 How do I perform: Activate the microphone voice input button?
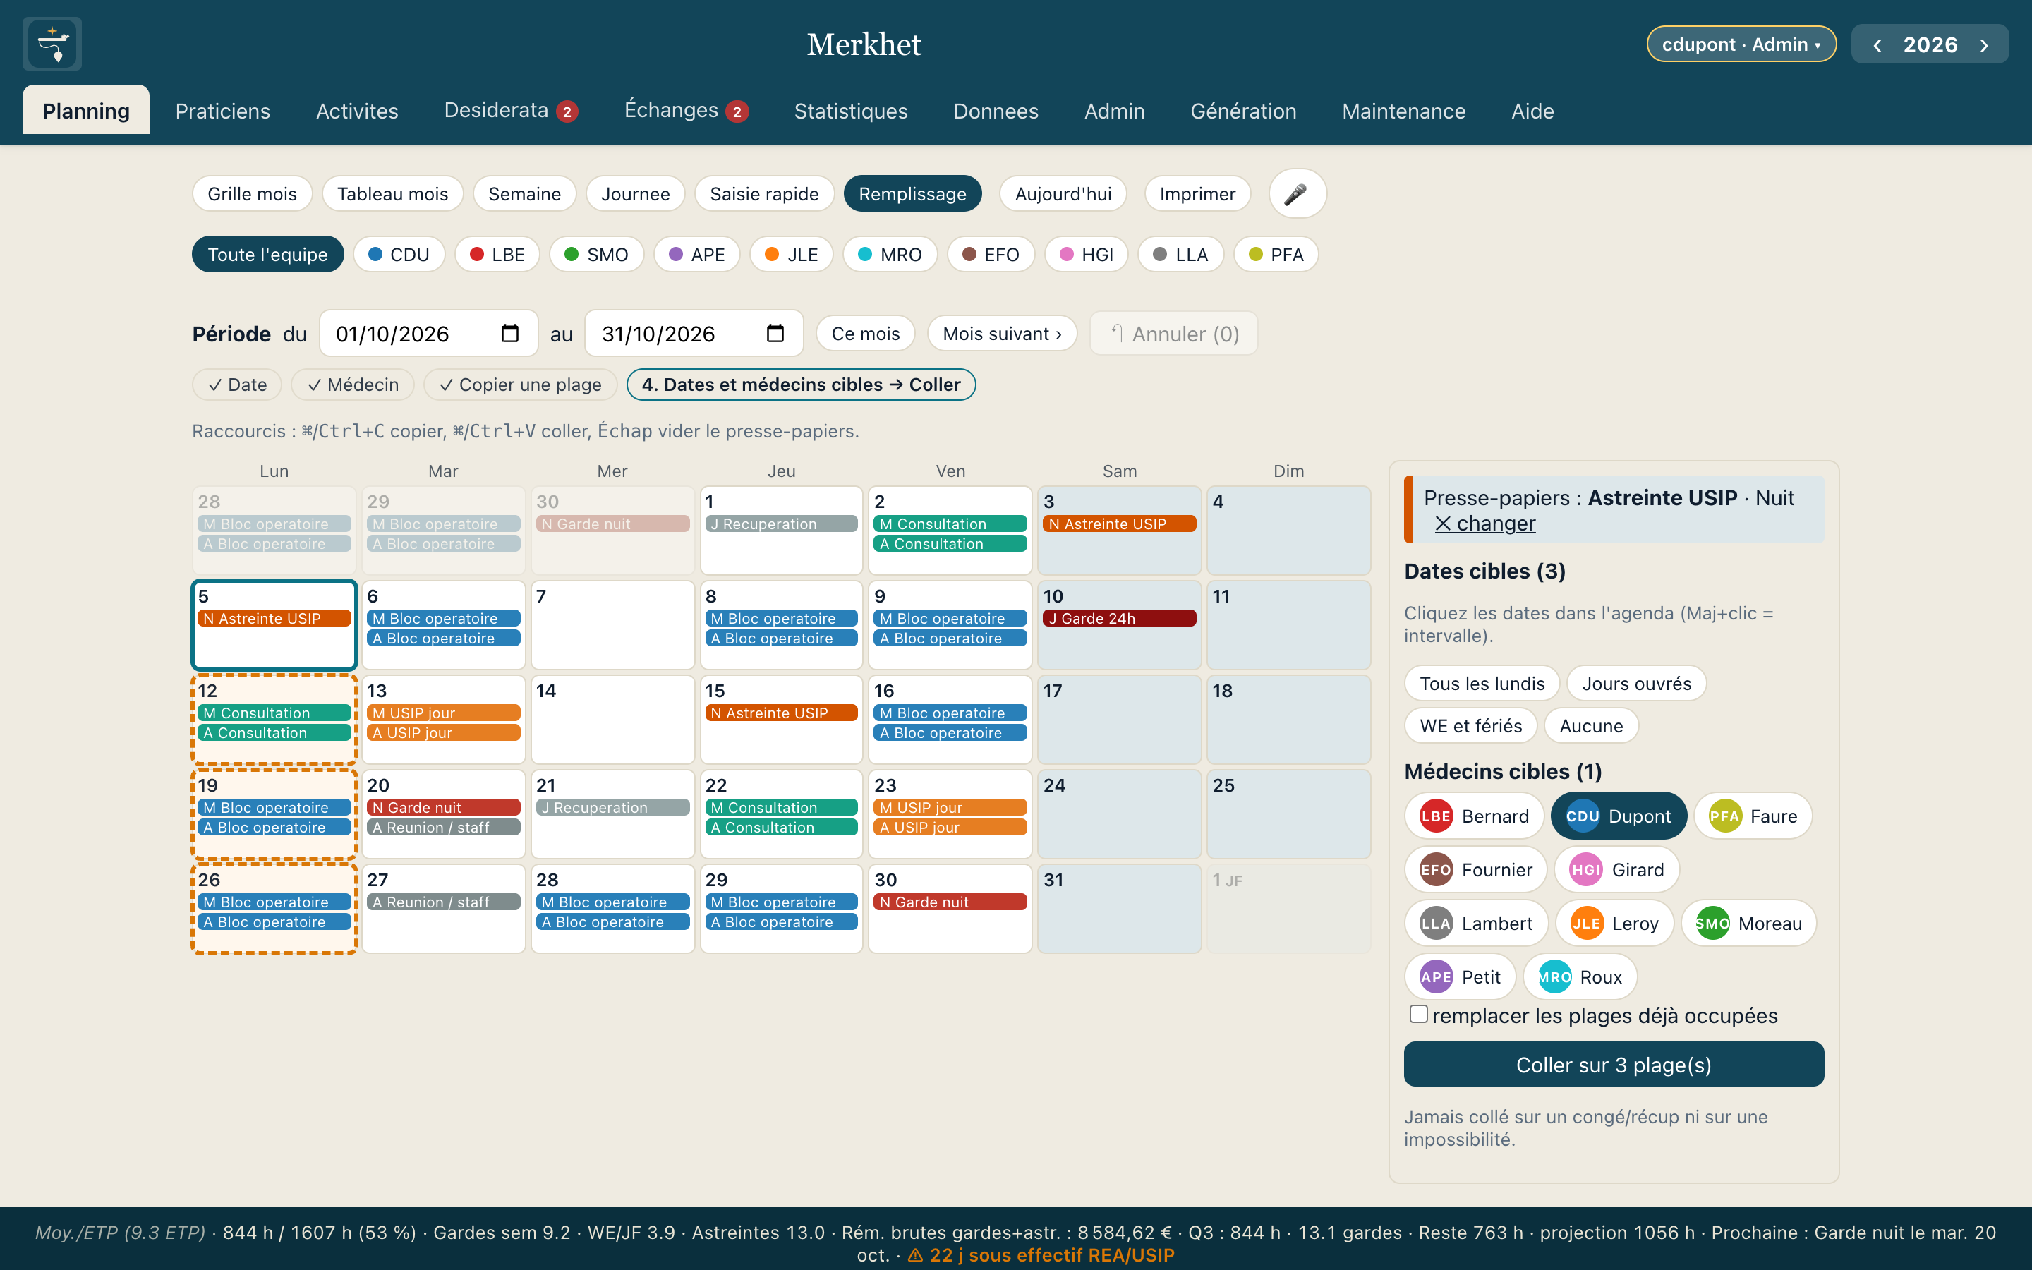[1296, 194]
